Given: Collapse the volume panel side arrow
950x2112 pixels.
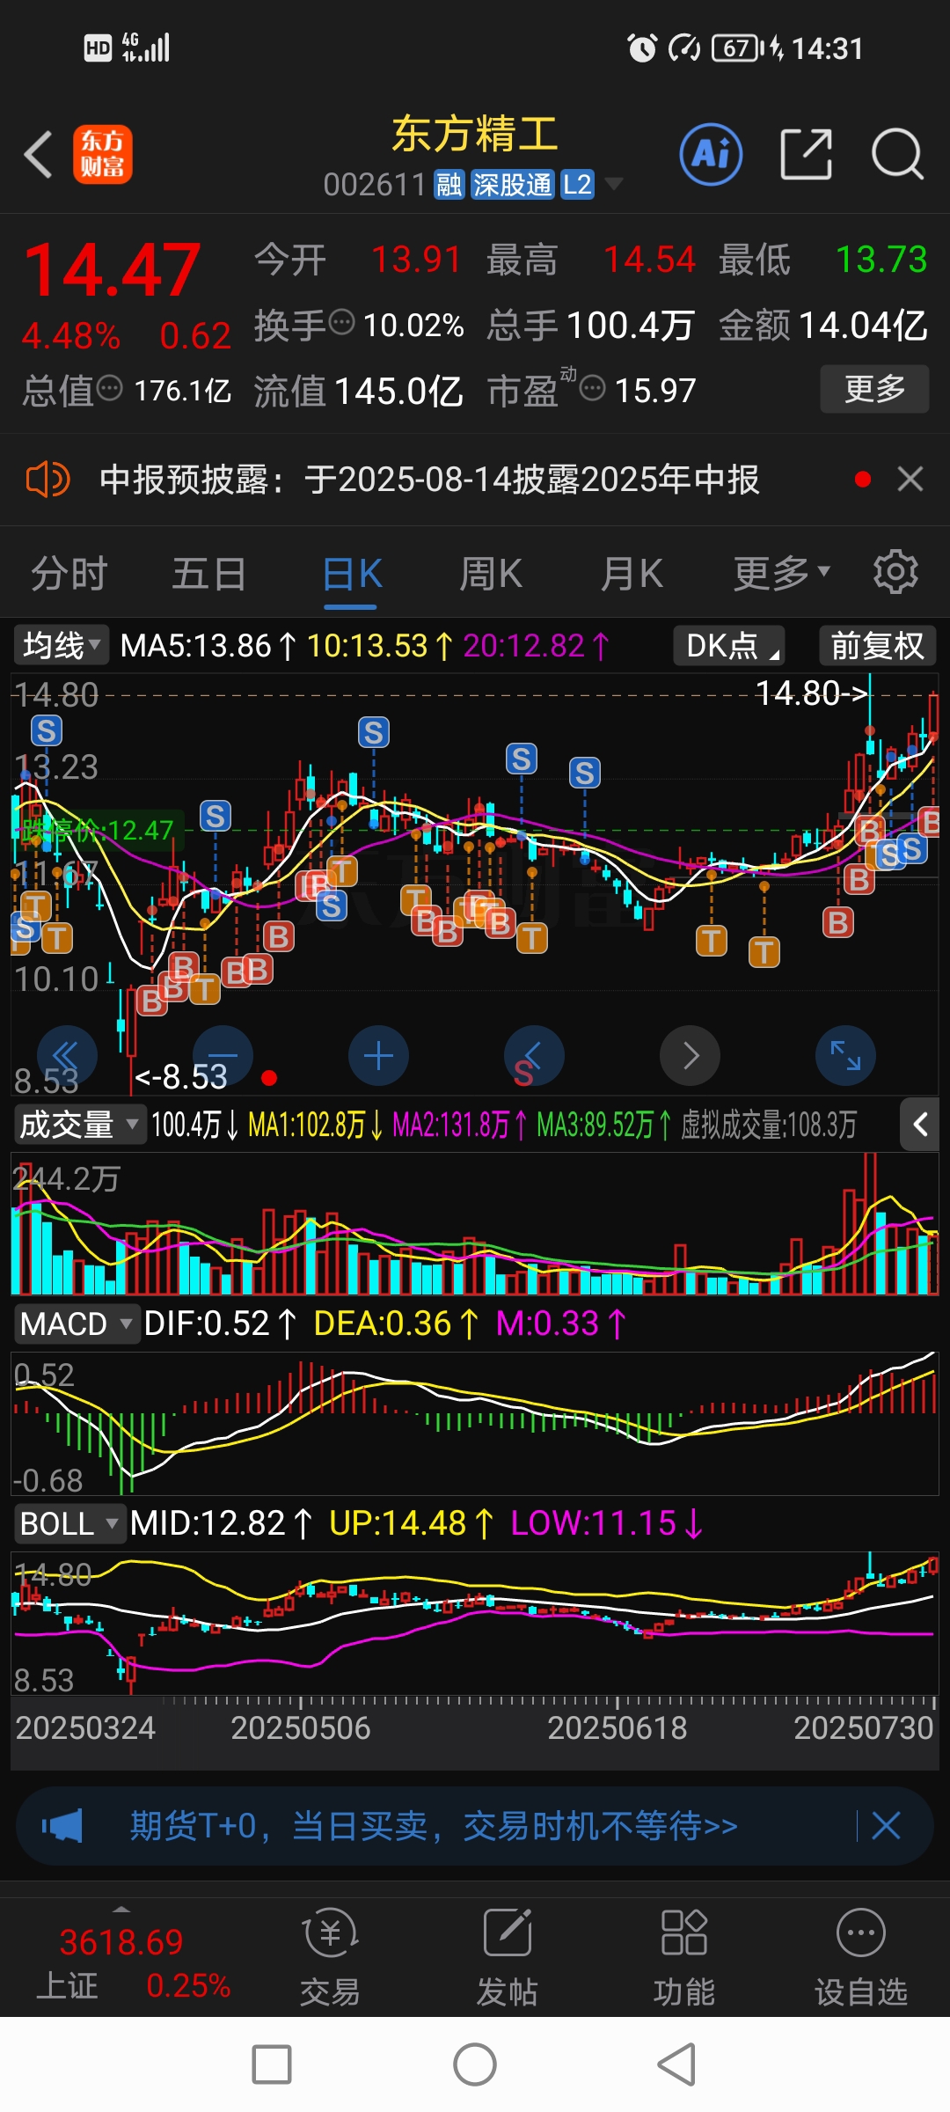Looking at the screenshot, I should (920, 1124).
